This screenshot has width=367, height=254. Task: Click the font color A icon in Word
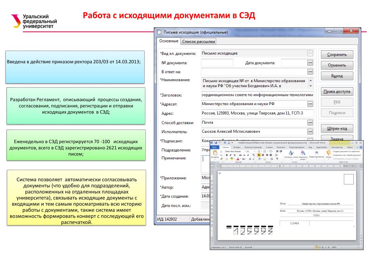click(237, 159)
